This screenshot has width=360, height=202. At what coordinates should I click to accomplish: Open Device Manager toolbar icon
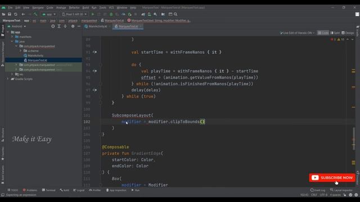pos(149,14)
